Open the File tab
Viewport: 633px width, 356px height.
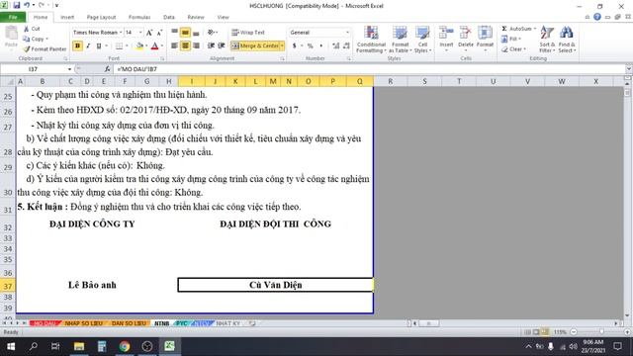click(x=13, y=17)
